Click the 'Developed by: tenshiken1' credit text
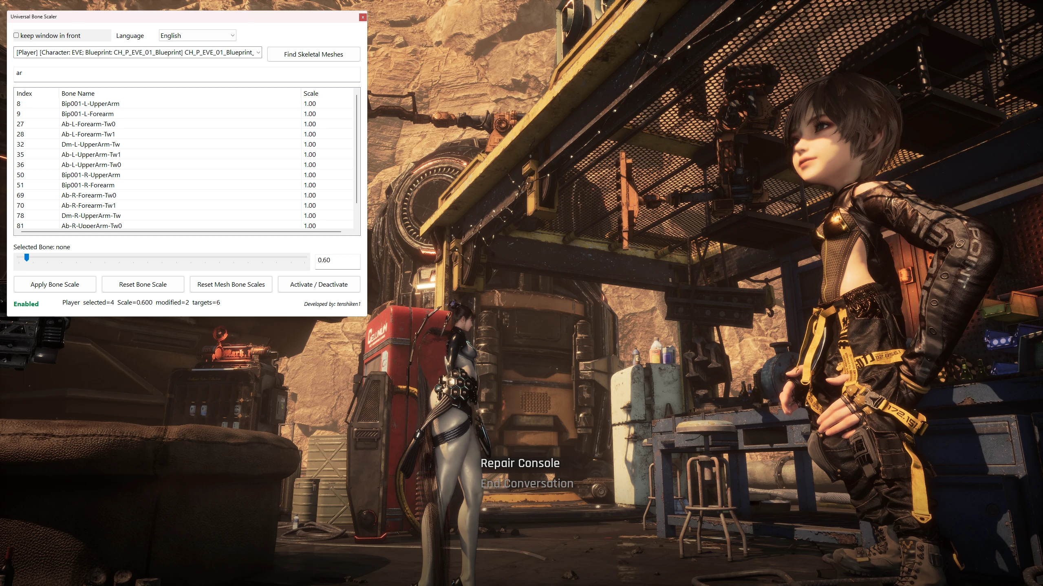This screenshot has width=1043, height=586. (332, 304)
